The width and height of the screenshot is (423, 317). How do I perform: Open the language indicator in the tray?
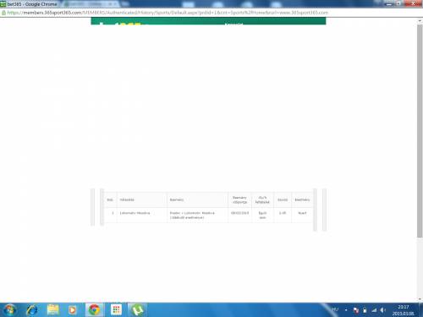[x=335, y=309]
